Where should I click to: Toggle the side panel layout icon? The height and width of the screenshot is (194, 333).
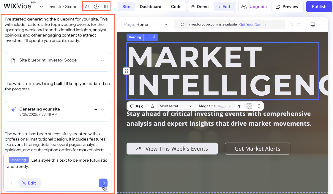coord(106,6)
